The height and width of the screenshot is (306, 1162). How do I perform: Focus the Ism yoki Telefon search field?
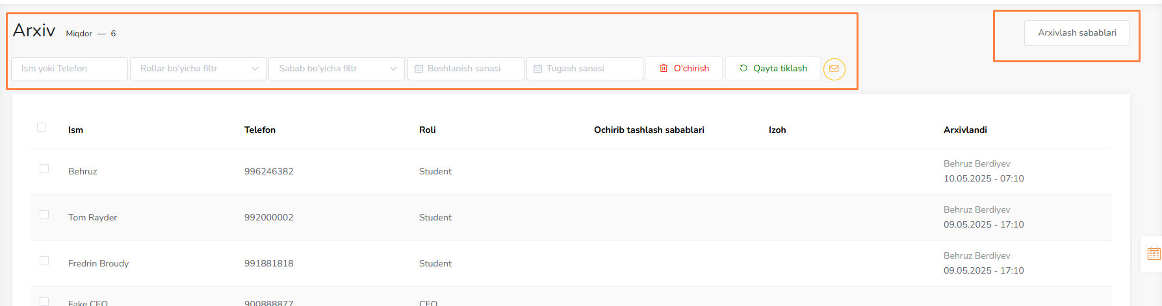[70, 69]
